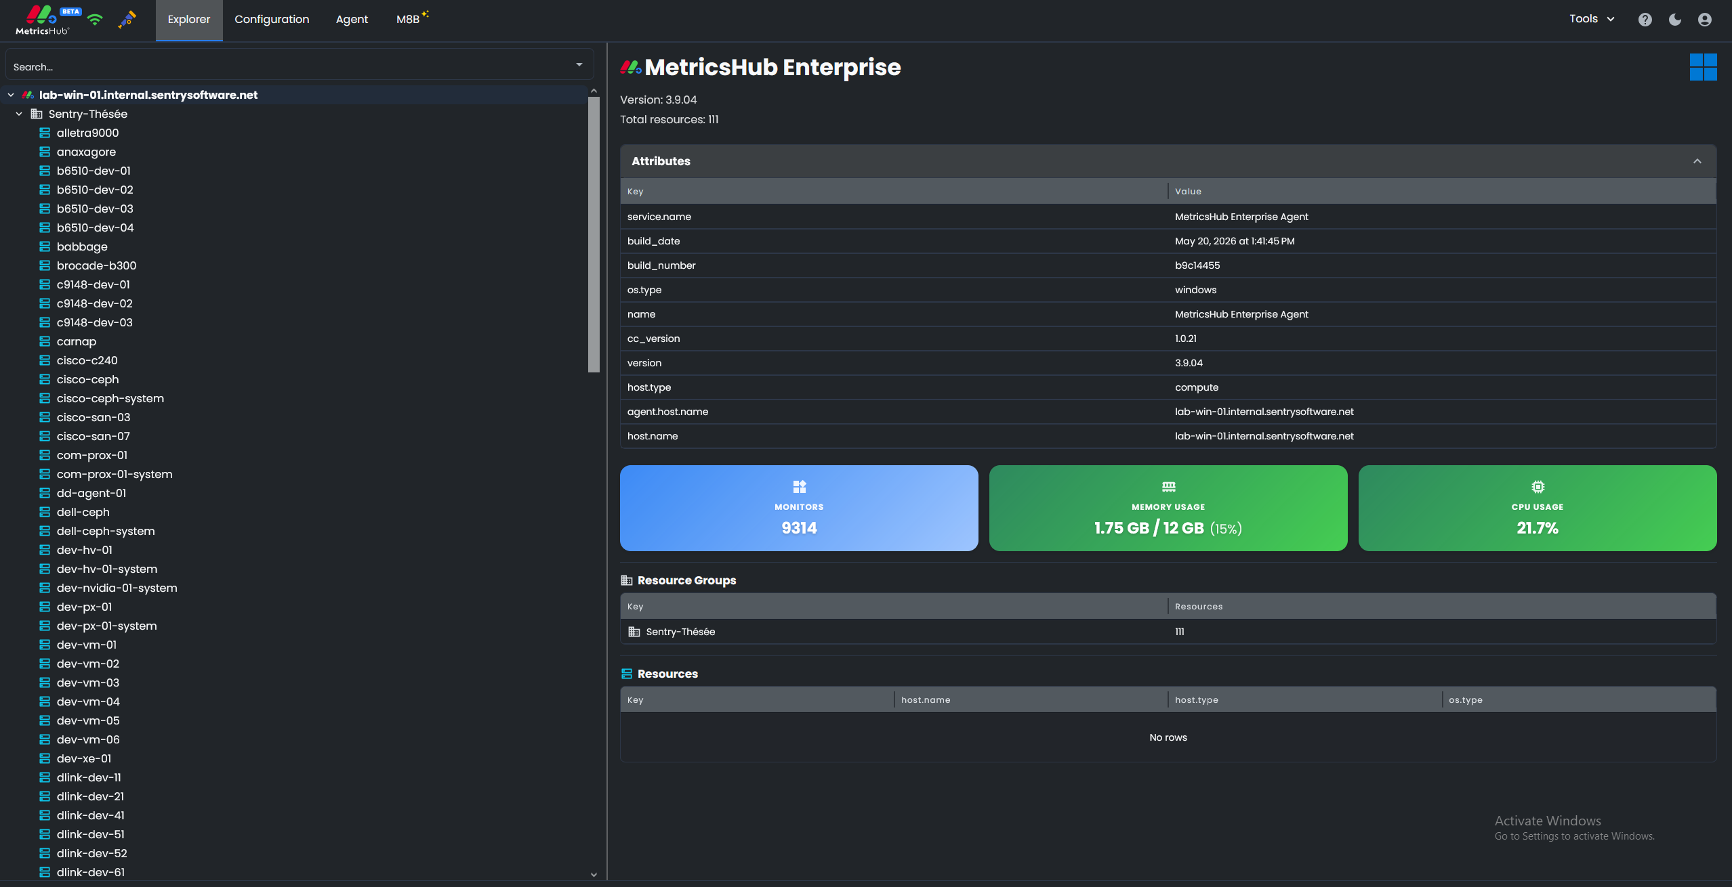Open the help question mark icon
Image resolution: width=1732 pixels, height=887 pixels.
1645,20
